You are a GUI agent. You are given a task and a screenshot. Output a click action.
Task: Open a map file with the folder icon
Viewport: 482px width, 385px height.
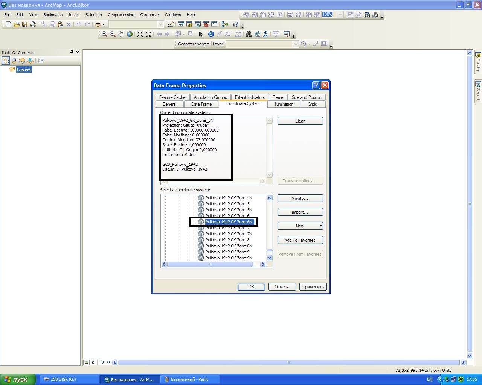[17, 24]
